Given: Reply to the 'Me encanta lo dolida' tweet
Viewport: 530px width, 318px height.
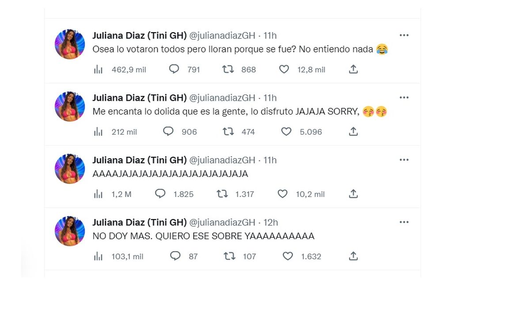Looking at the screenshot, I should click(x=168, y=132).
